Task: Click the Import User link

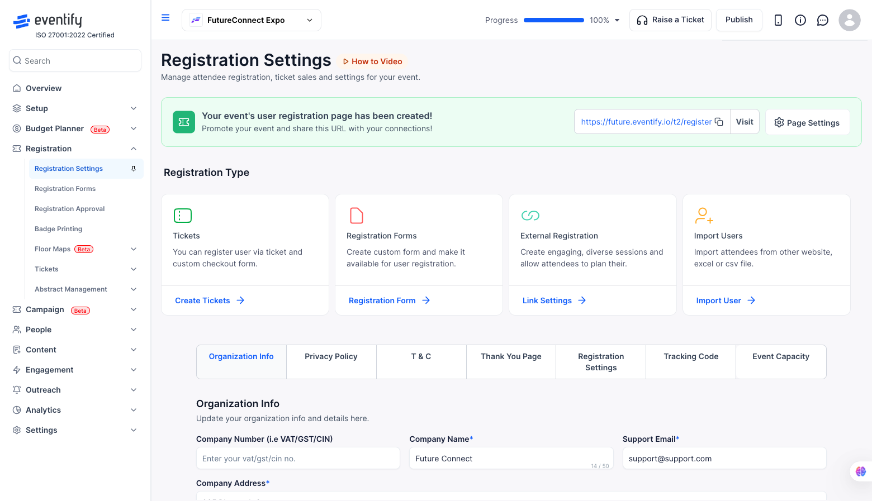Action: 726,300
